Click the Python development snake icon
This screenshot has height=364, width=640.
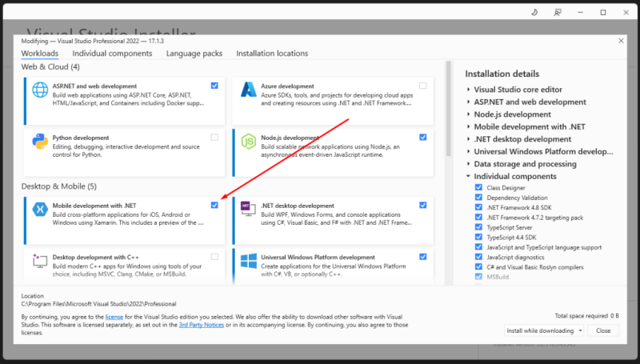(x=40, y=142)
